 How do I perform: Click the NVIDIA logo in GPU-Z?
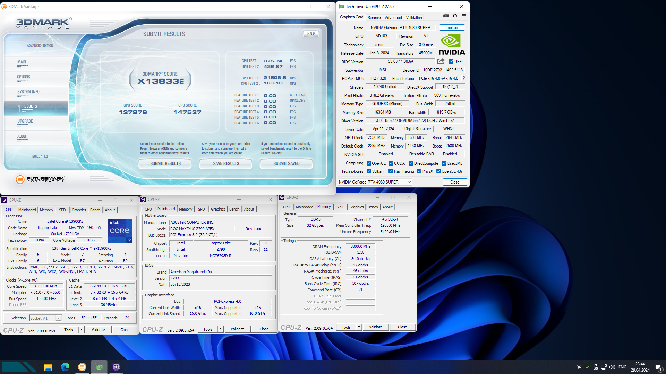(452, 44)
